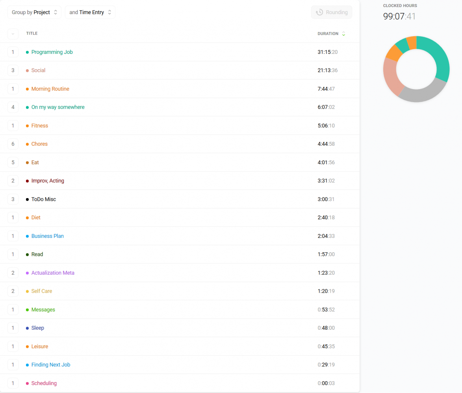Expand the Eat group with 5 entries
Viewport: 462px width, 393px height.
click(x=13, y=163)
